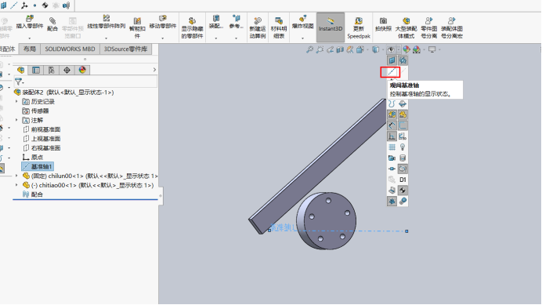Toggle D1 dimension names visibility

tap(403, 180)
